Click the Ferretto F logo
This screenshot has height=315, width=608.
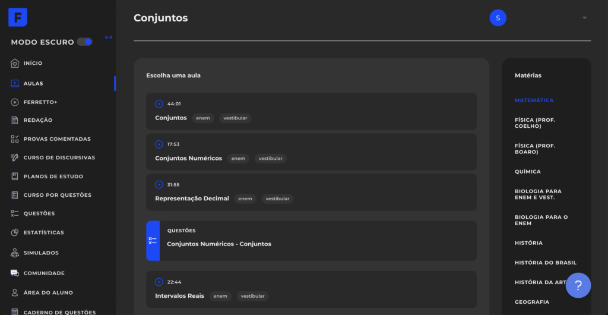point(18,17)
